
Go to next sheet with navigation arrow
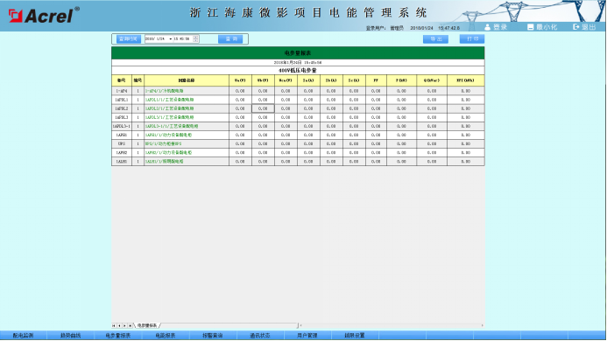[x=124, y=326]
